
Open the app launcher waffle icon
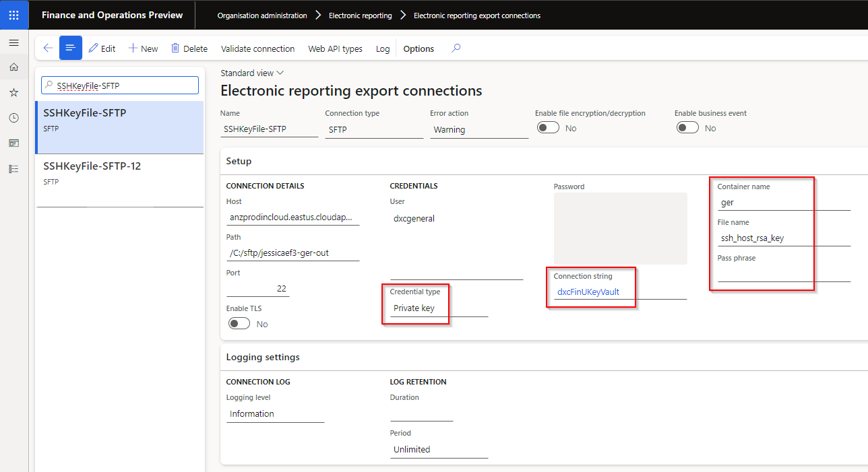click(x=14, y=15)
